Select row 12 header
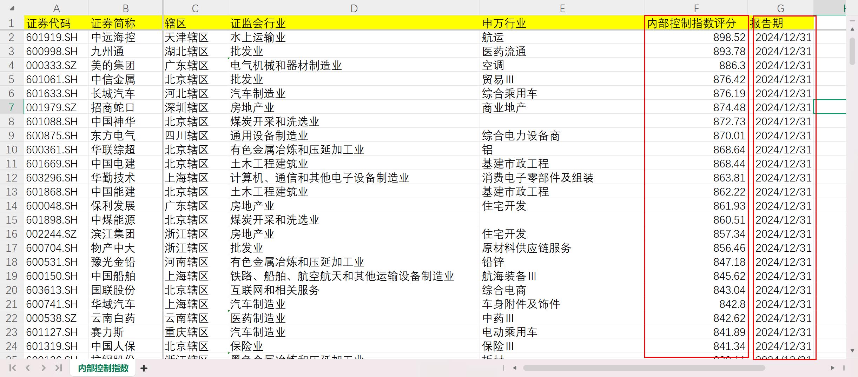This screenshot has height=377, width=858. pyautogui.click(x=12, y=178)
